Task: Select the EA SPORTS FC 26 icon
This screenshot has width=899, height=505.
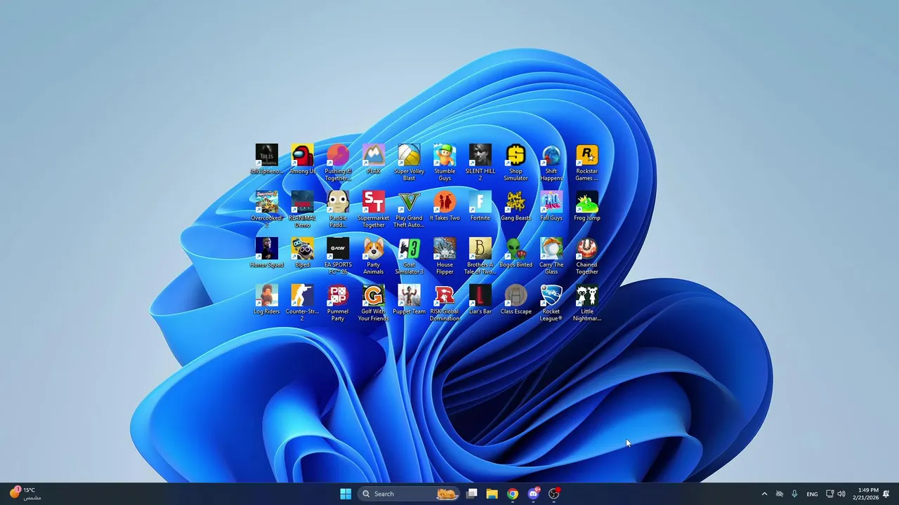Action: (338, 256)
